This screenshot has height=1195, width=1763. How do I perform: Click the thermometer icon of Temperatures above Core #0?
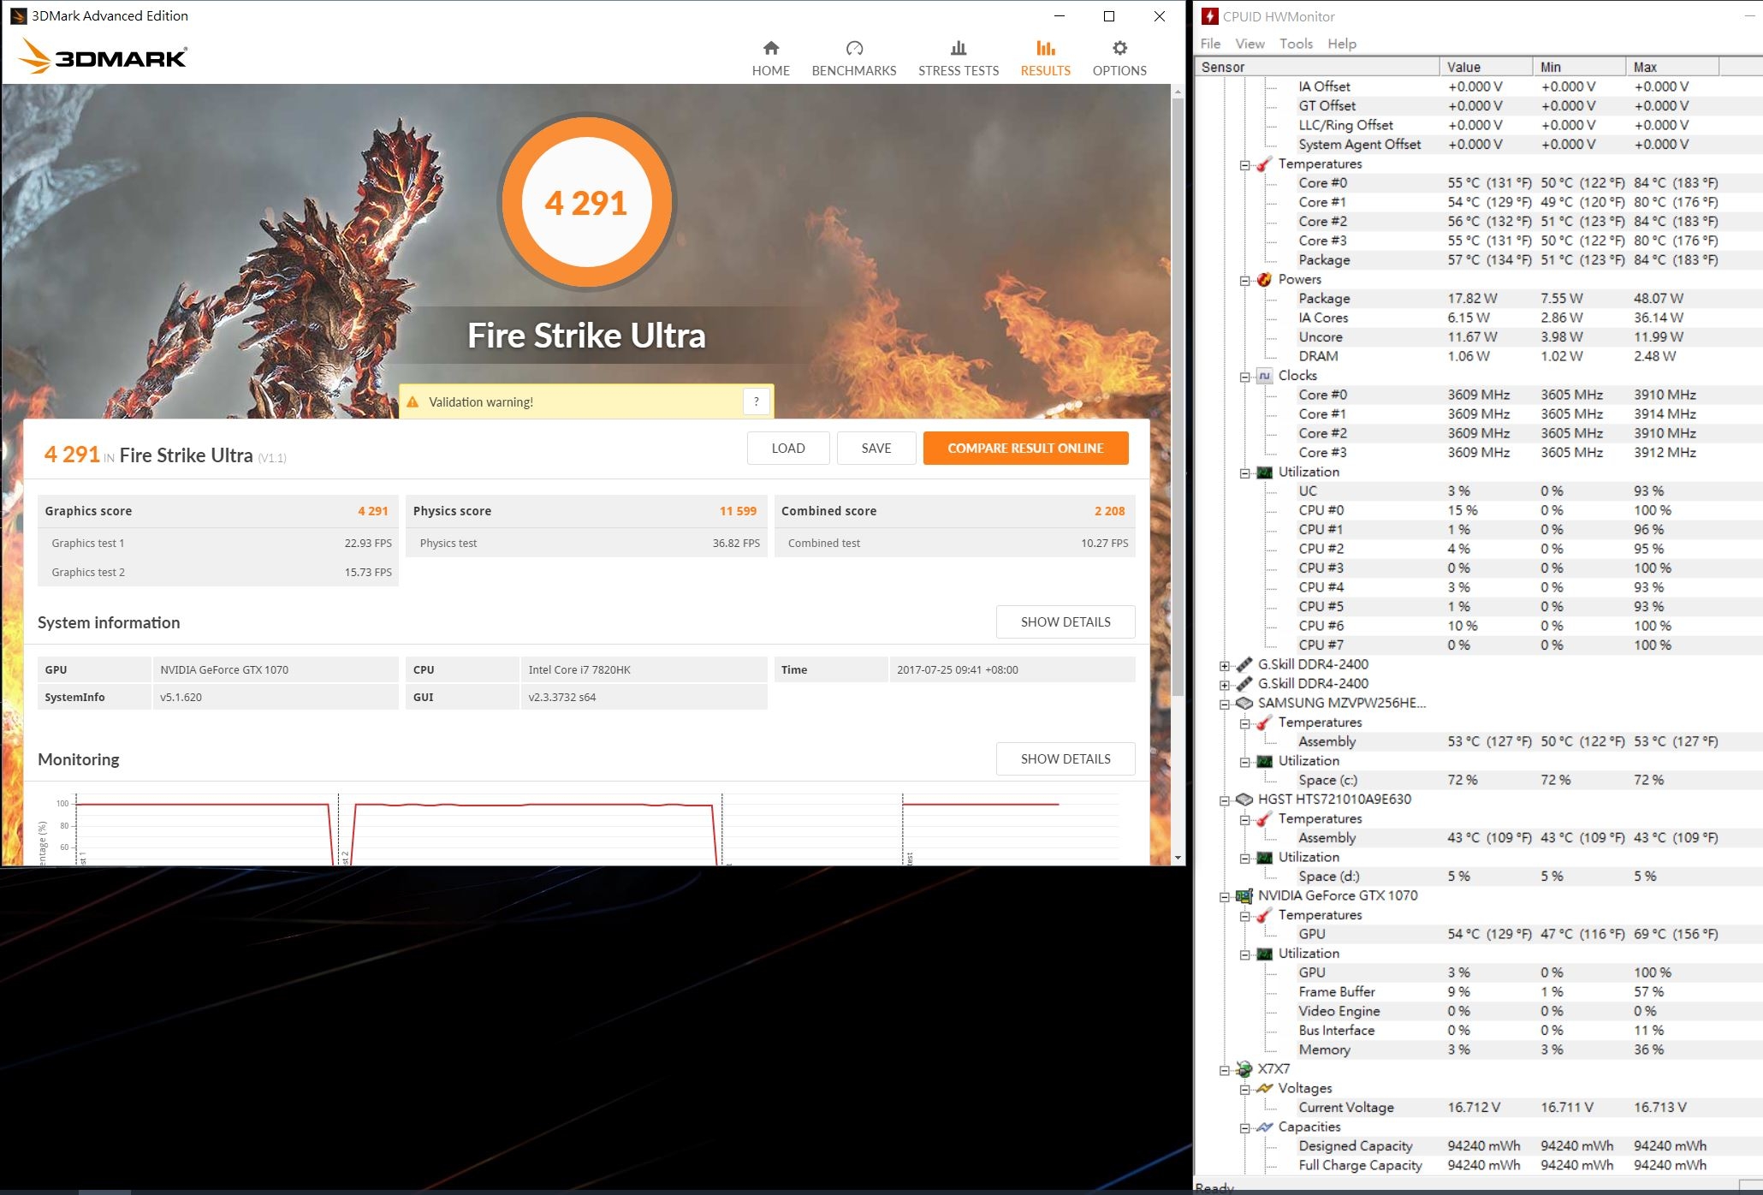coord(1264,163)
